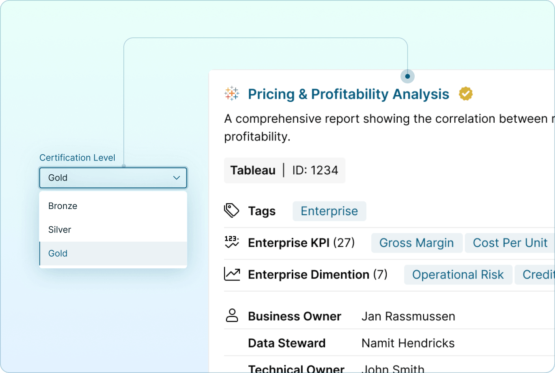Click the dropdown chevron on Gold selector
The height and width of the screenshot is (373, 555).
[x=176, y=178]
